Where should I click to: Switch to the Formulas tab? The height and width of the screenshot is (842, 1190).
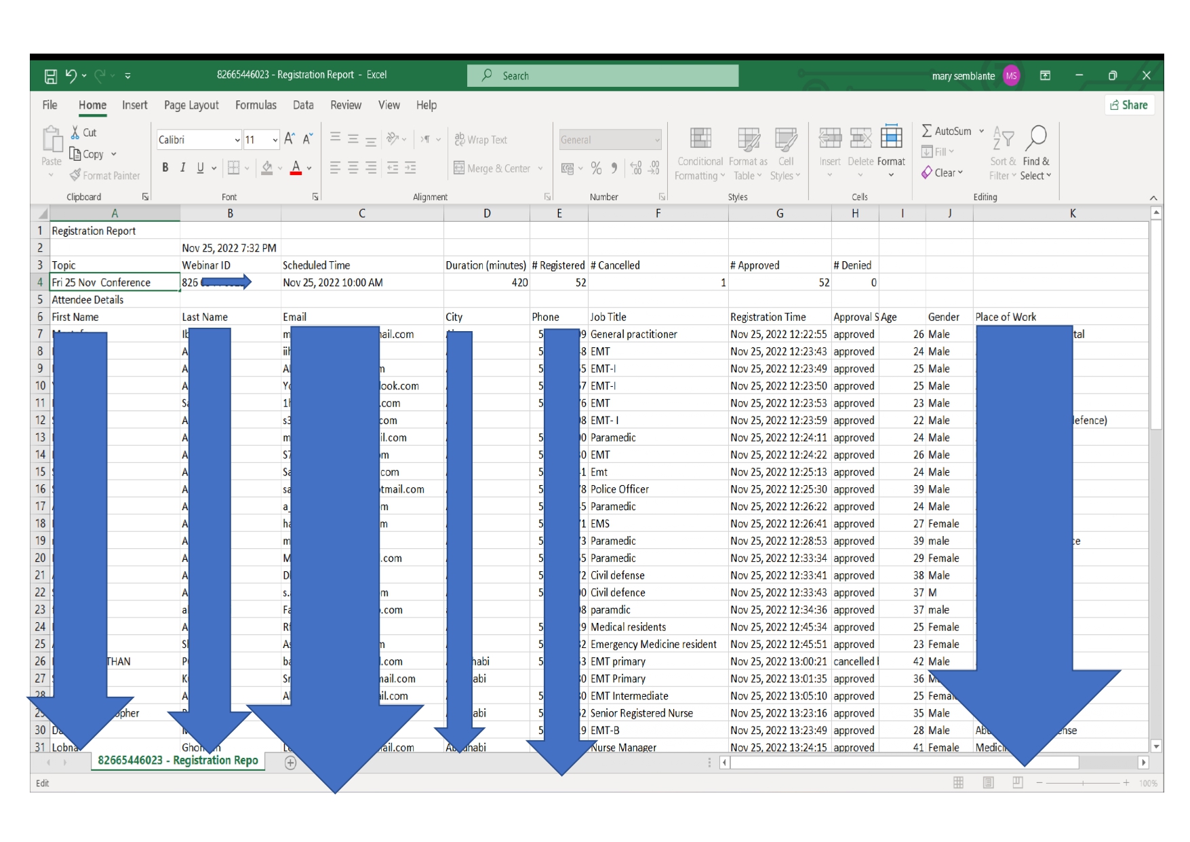click(256, 105)
